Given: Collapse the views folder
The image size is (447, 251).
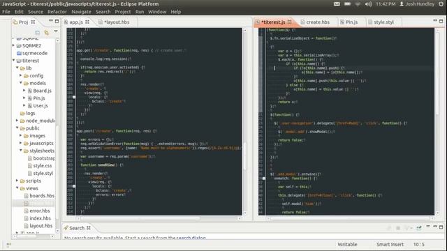Looking at the screenshot, I should pyautogui.click(x=17, y=188).
